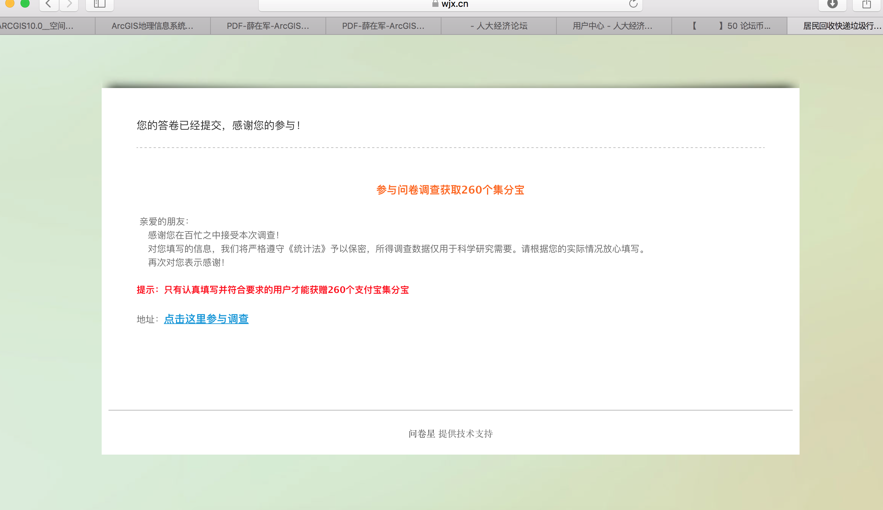Toggle the sidebar panel icon
This screenshot has width=883, height=510.
coord(99,4)
